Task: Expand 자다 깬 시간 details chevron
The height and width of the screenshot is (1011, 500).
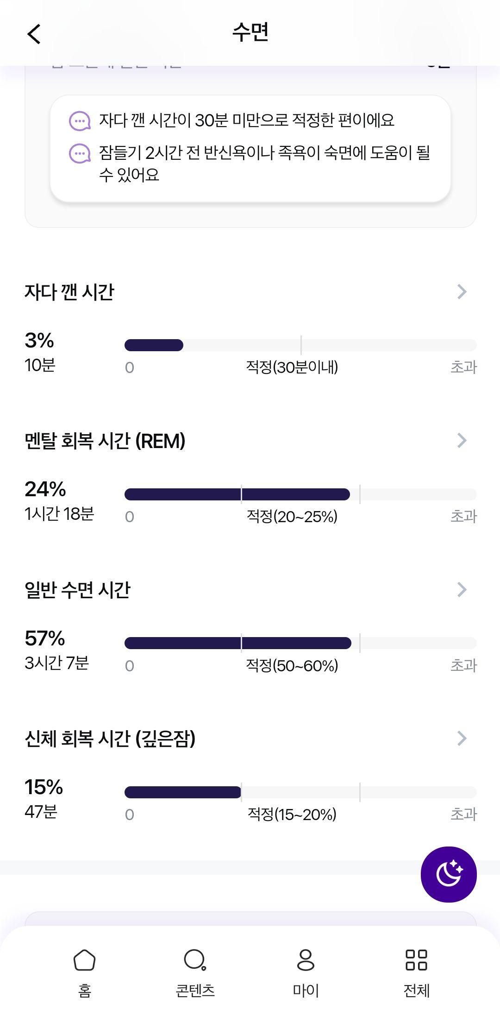Action: pyautogui.click(x=462, y=291)
